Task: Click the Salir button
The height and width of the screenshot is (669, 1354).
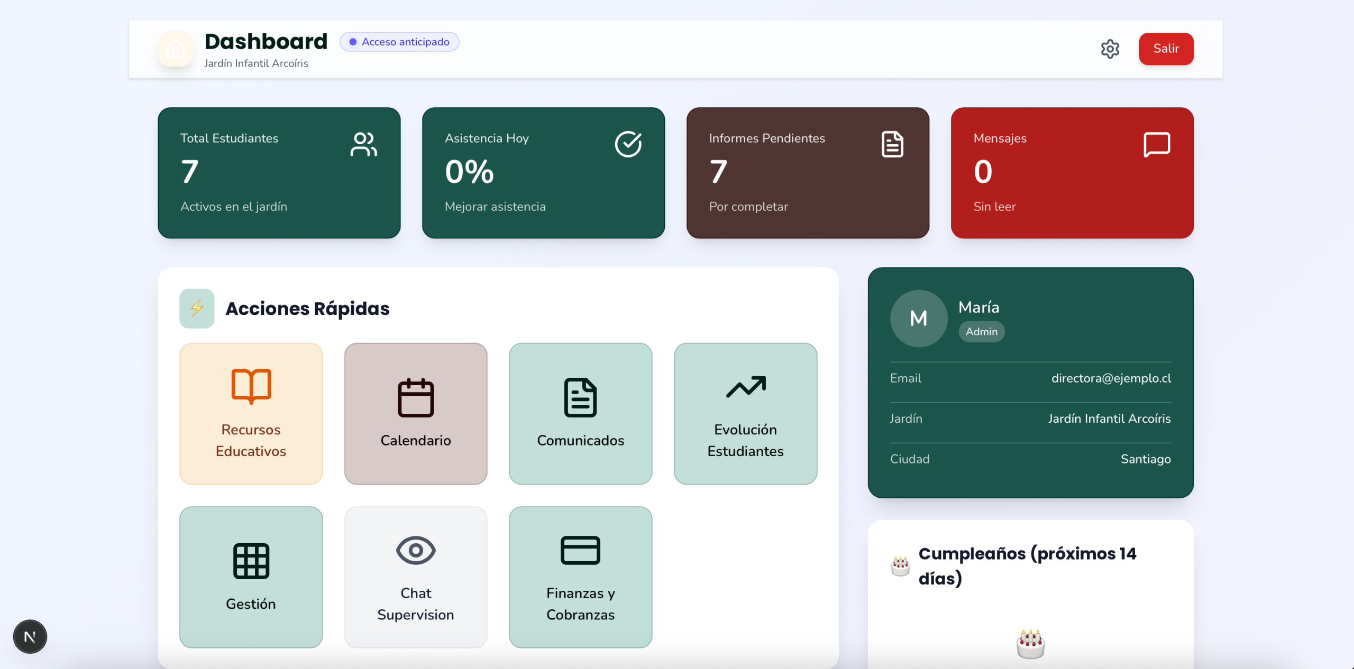Action: [x=1166, y=49]
